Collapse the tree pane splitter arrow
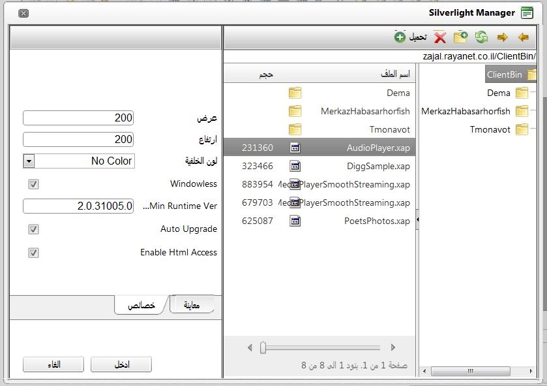 [417, 219]
